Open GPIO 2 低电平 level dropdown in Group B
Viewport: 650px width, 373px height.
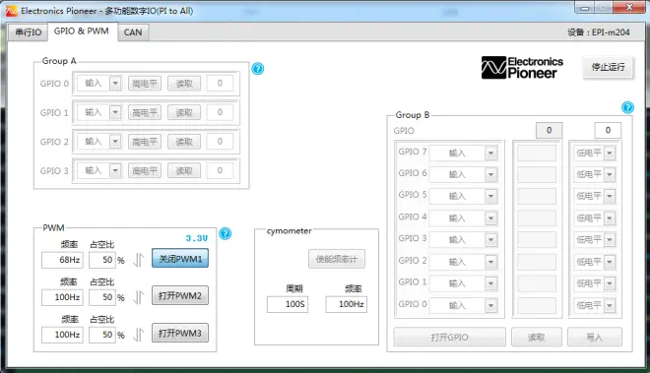tap(610, 262)
